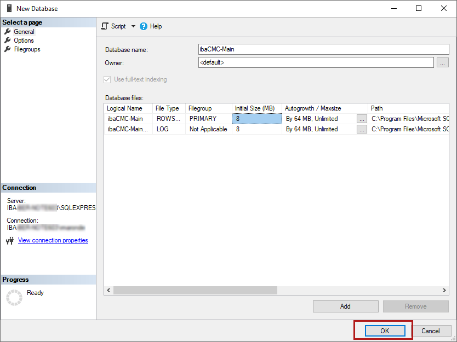
Task: Click the Add button
Action: [x=345, y=306]
